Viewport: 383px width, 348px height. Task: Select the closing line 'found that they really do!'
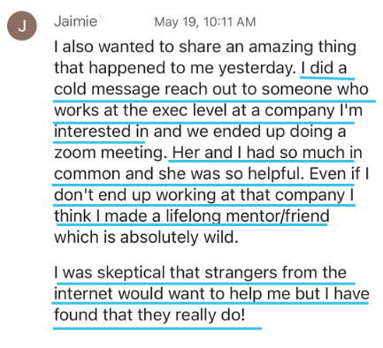149,315
